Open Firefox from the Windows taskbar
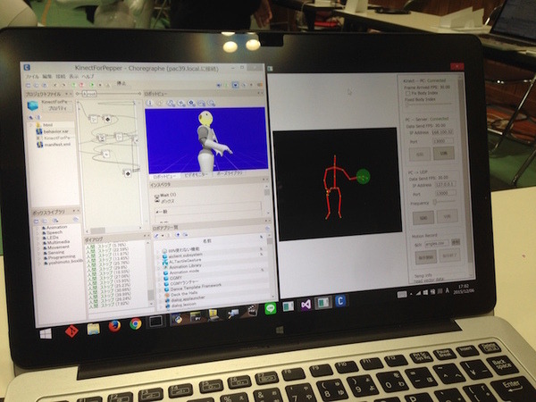The width and height of the screenshot is (536, 402). tap(115, 325)
